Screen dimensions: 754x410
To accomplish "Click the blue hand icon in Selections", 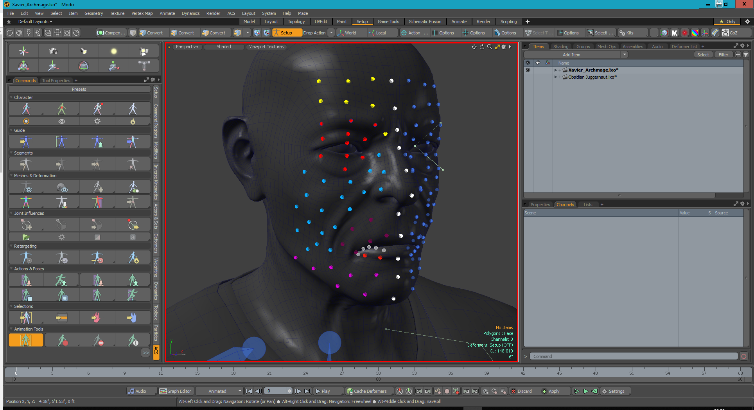I will [x=132, y=317].
